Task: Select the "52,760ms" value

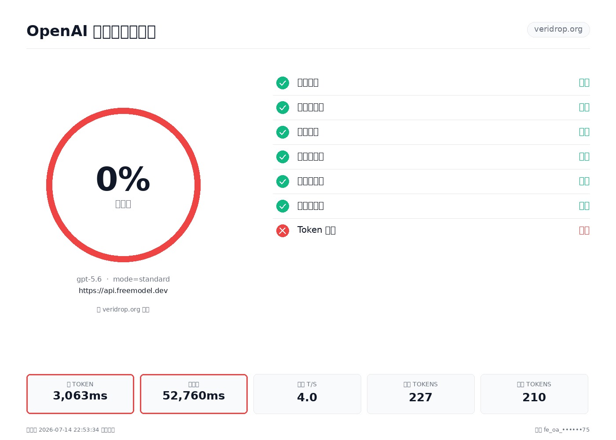Action: point(194,396)
